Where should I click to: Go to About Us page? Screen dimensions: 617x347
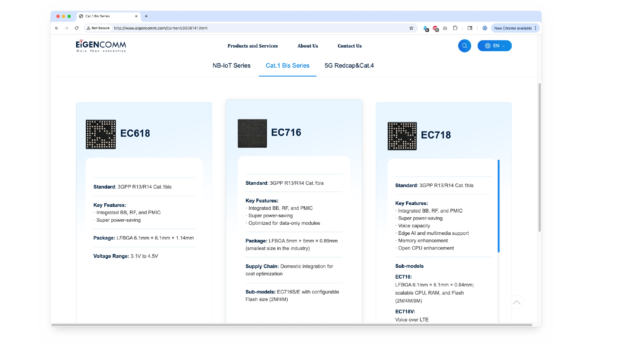[x=307, y=46]
